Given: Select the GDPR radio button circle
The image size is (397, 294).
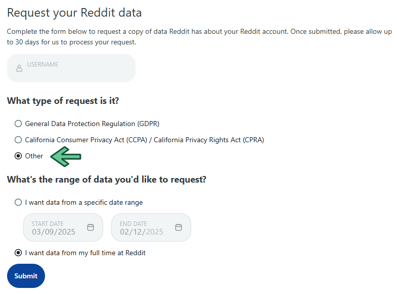Looking at the screenshot, I should pyautogui.click(x=18, y=124).
